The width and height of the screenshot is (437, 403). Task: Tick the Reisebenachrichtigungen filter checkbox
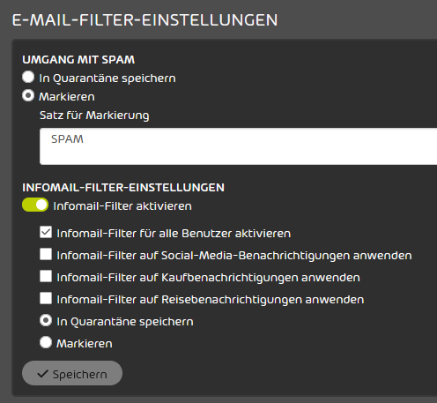[x=46, y=298]
